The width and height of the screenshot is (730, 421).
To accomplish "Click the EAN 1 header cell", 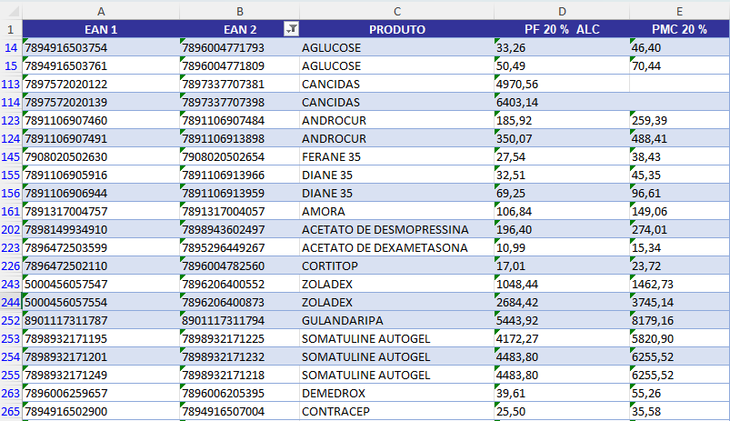I will [101, 29].
